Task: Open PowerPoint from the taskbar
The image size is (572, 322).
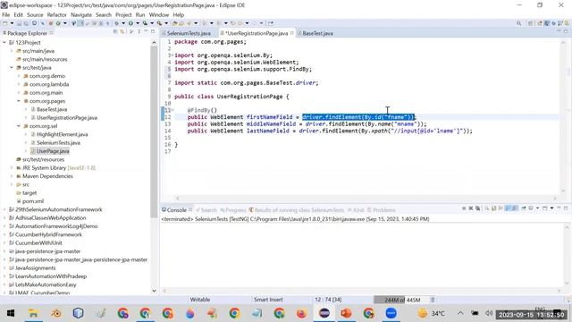Action: 346,313
